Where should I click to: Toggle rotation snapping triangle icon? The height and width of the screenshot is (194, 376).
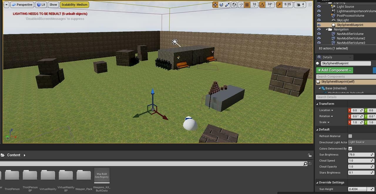tap(262, 5)
